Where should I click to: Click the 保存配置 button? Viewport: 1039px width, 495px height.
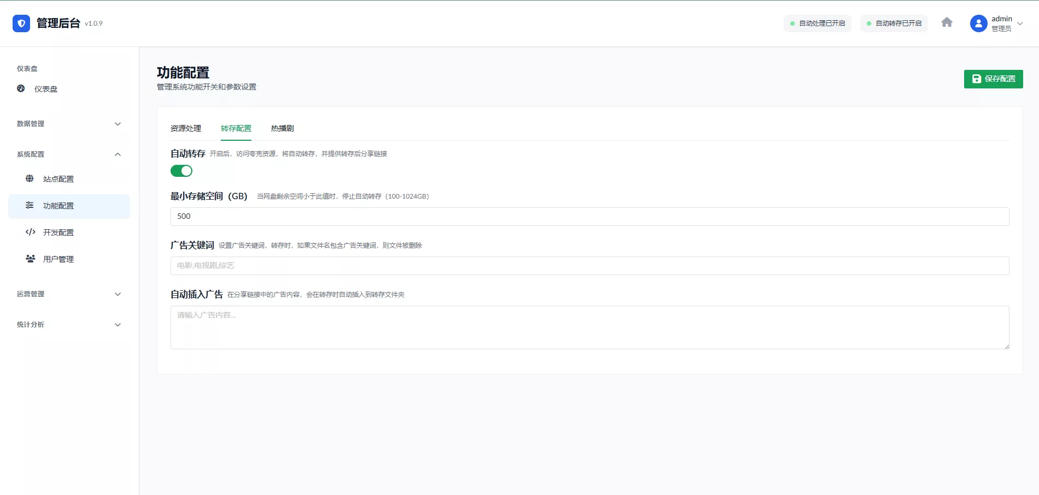click(x=993, y=79)
